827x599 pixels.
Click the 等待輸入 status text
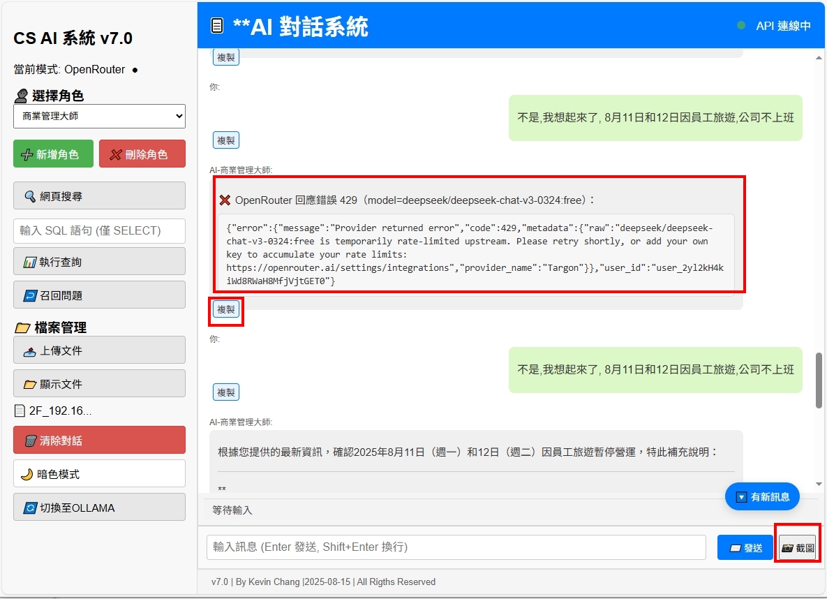(x=232, y=510)
